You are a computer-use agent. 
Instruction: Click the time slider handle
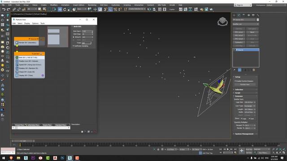pos(23,141)
